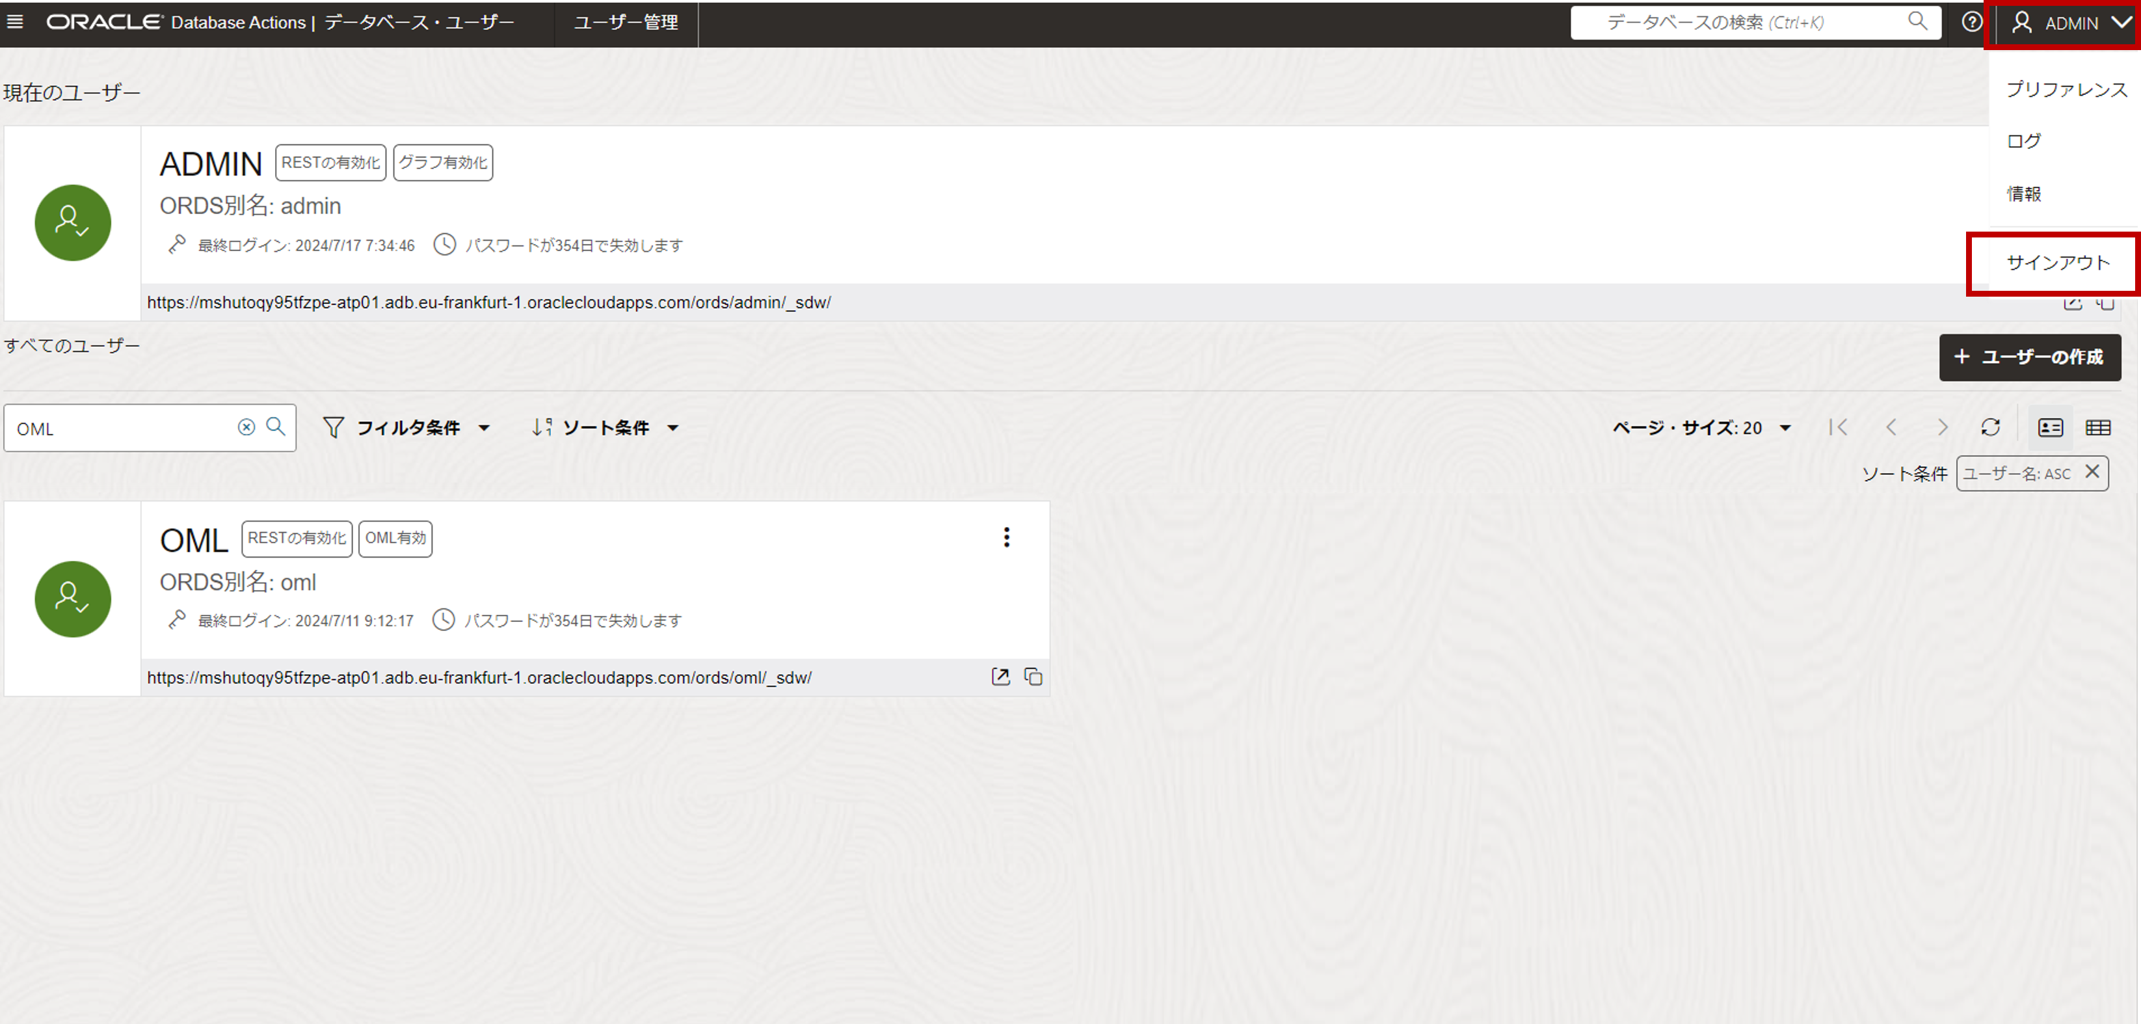Click the user search magnifier icon
The width and height of the screenshot is (2141, 1024).
click(x=276, y=427)
